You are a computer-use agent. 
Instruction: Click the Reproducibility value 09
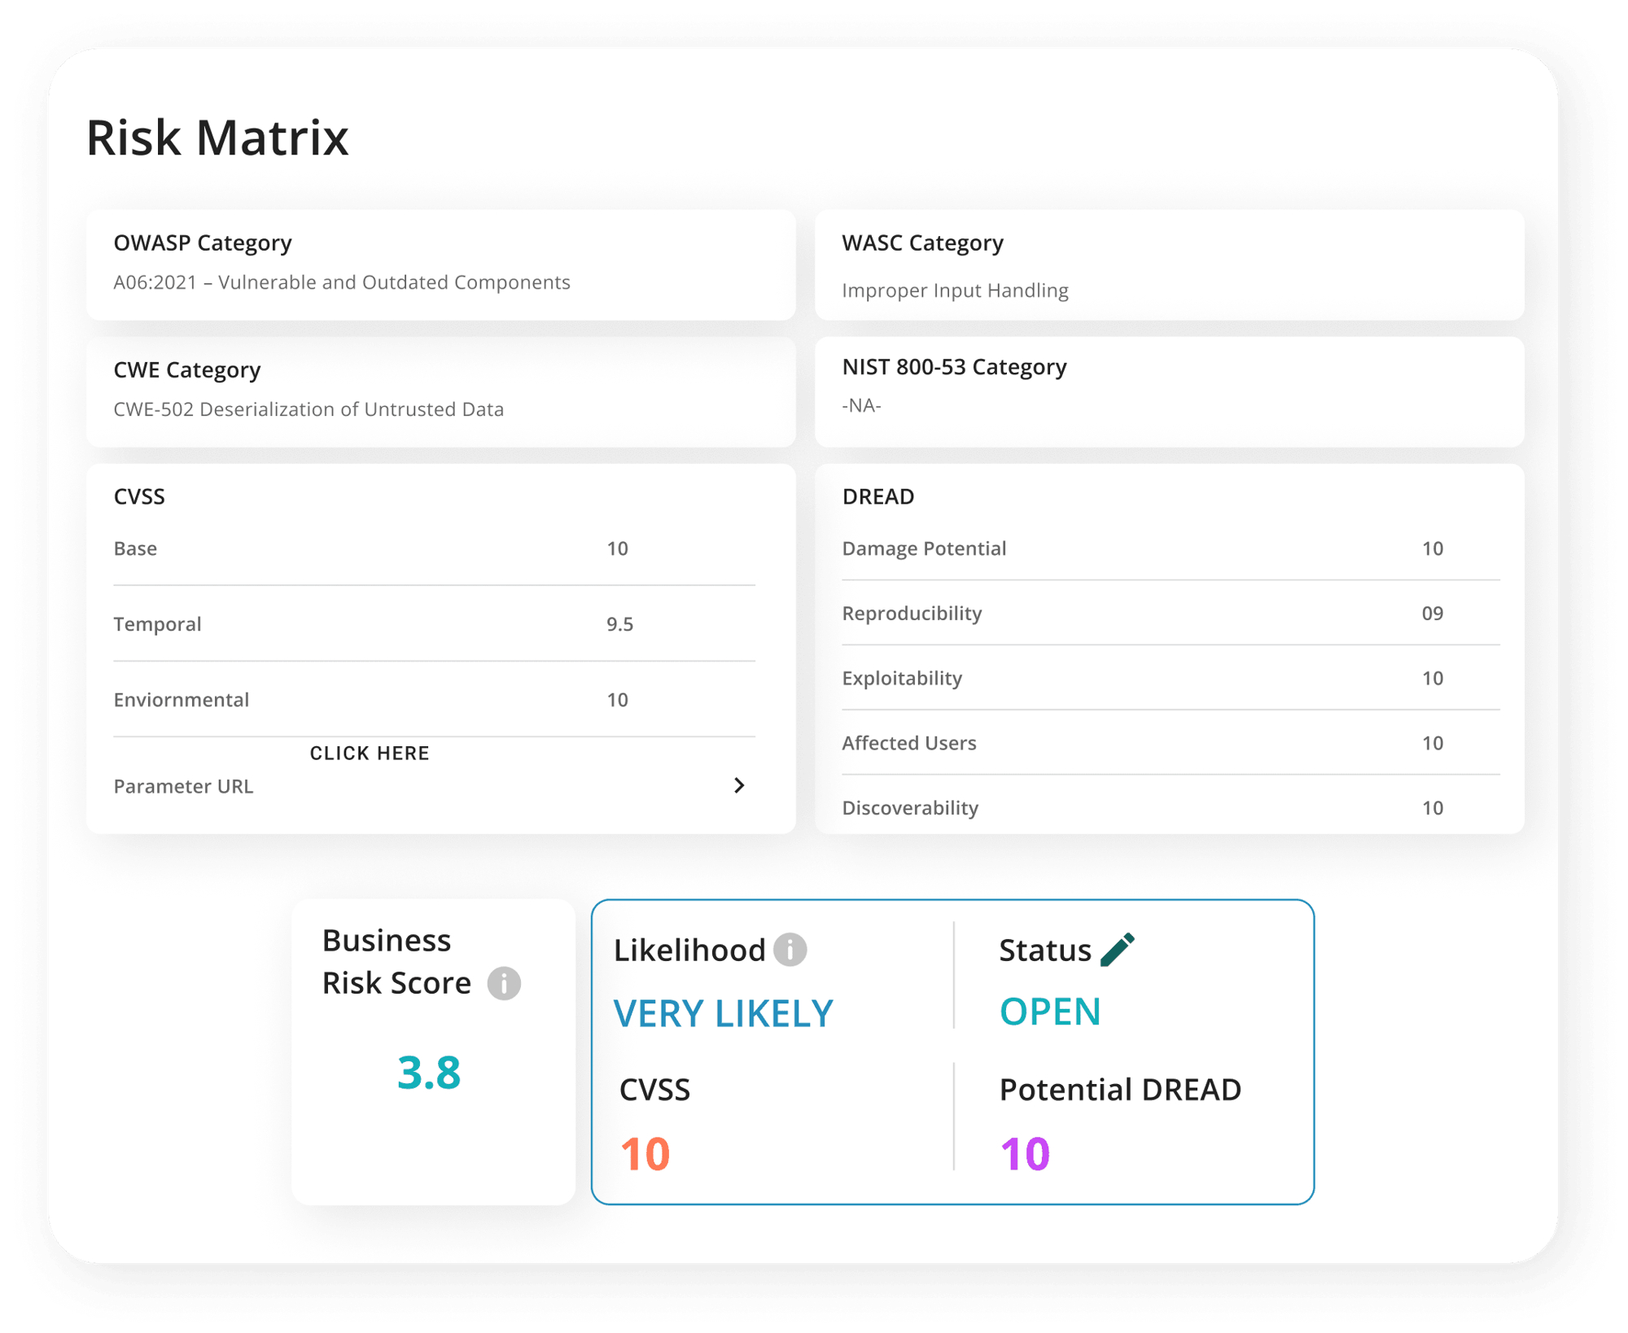1433,614
